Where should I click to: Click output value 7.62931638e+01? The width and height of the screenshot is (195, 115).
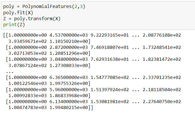coord(110,59)
